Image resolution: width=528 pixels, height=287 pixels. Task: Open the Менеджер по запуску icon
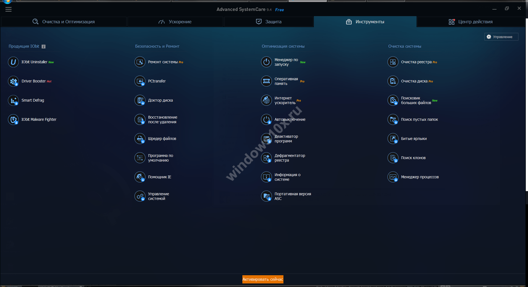(266, 62)
